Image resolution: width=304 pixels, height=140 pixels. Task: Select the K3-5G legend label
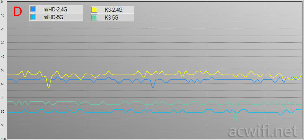click(x=111, y=18)
